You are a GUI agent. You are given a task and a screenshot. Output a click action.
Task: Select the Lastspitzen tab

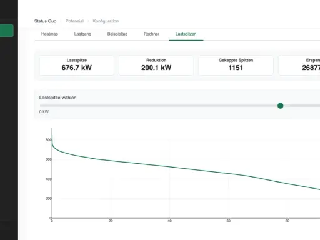(x=186, y=34)
